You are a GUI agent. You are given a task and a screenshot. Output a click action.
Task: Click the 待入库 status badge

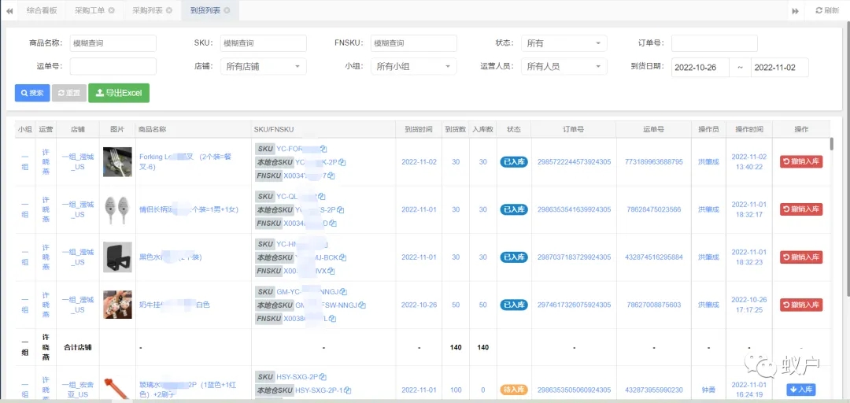(x=513, y=390)
